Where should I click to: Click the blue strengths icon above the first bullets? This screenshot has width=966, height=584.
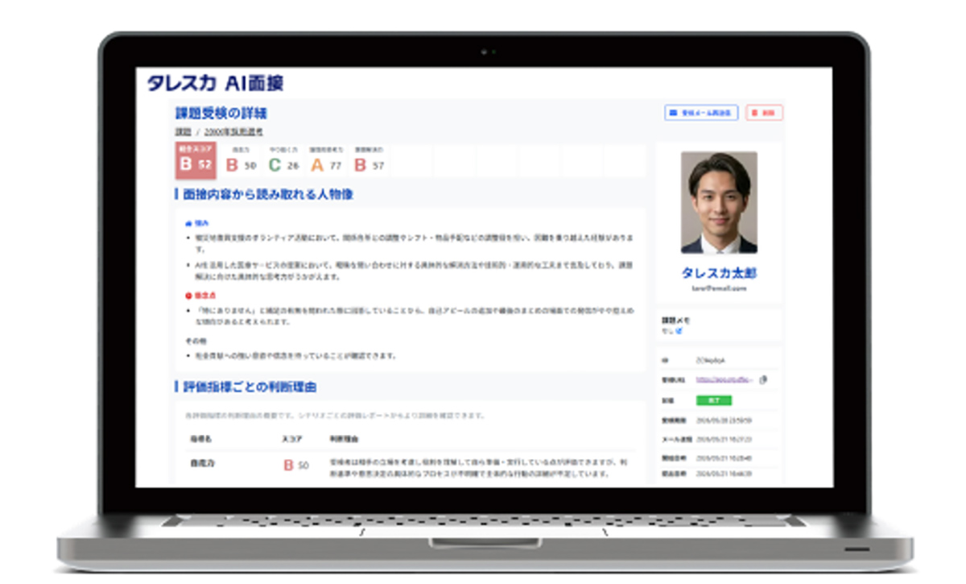[189, 223]
